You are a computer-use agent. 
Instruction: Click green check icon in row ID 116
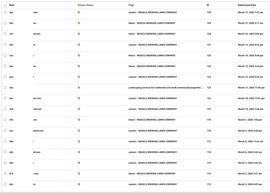[x=79, y=152]
